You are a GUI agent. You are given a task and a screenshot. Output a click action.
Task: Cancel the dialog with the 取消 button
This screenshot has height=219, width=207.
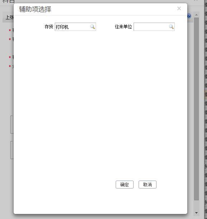click(148, 185)
